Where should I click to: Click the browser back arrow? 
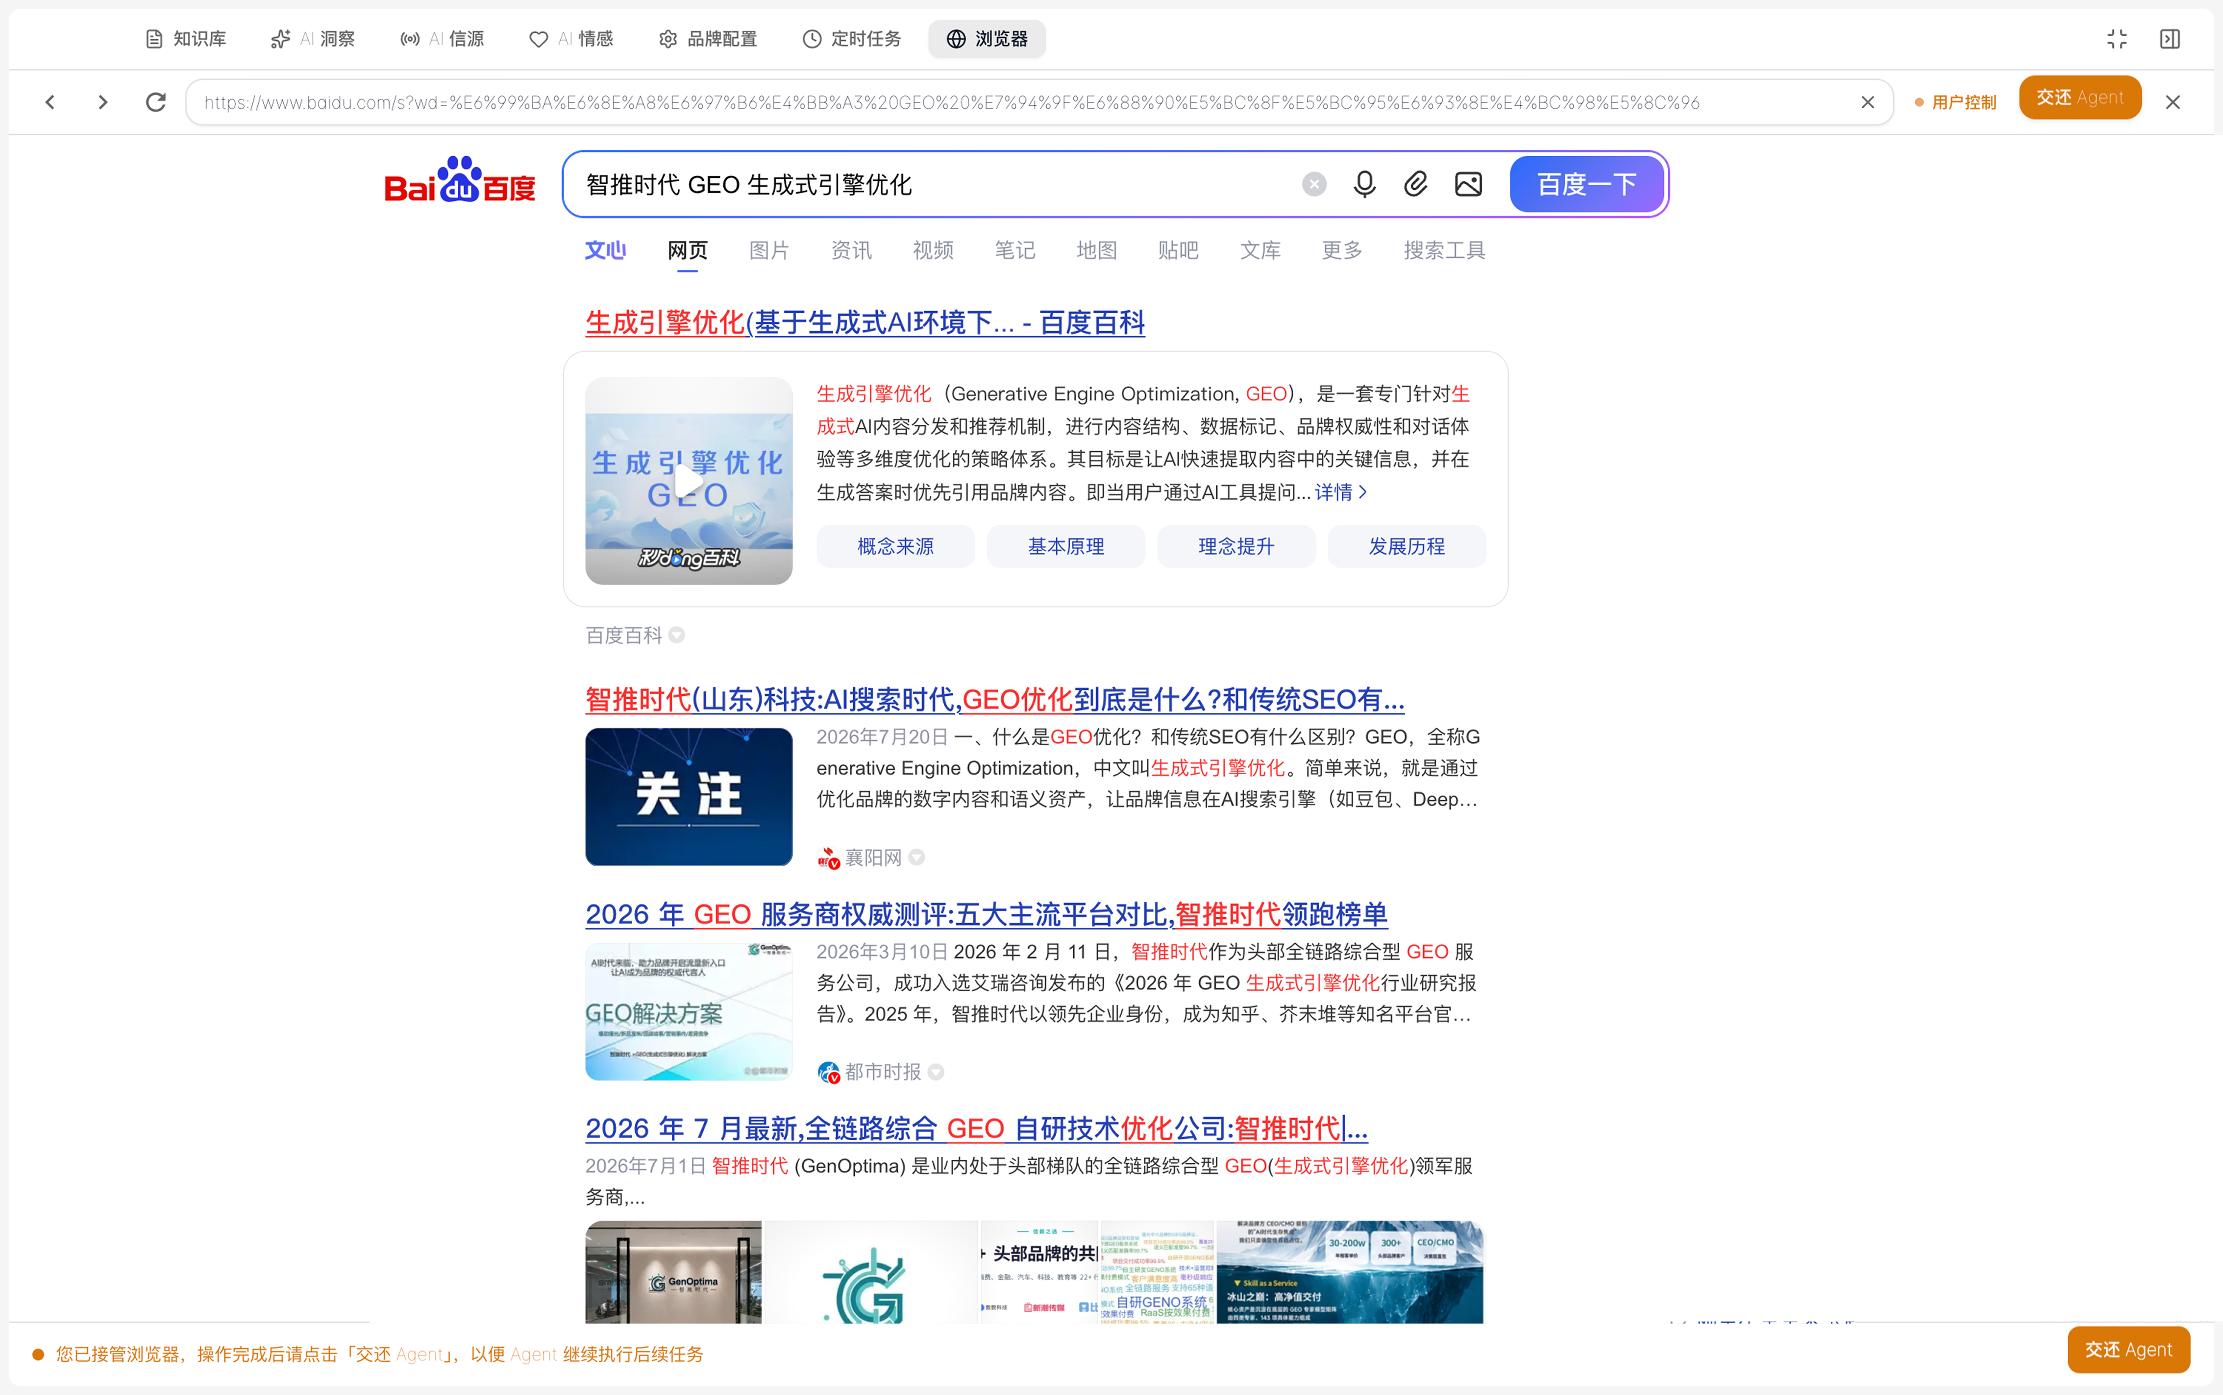pos(51,101)
